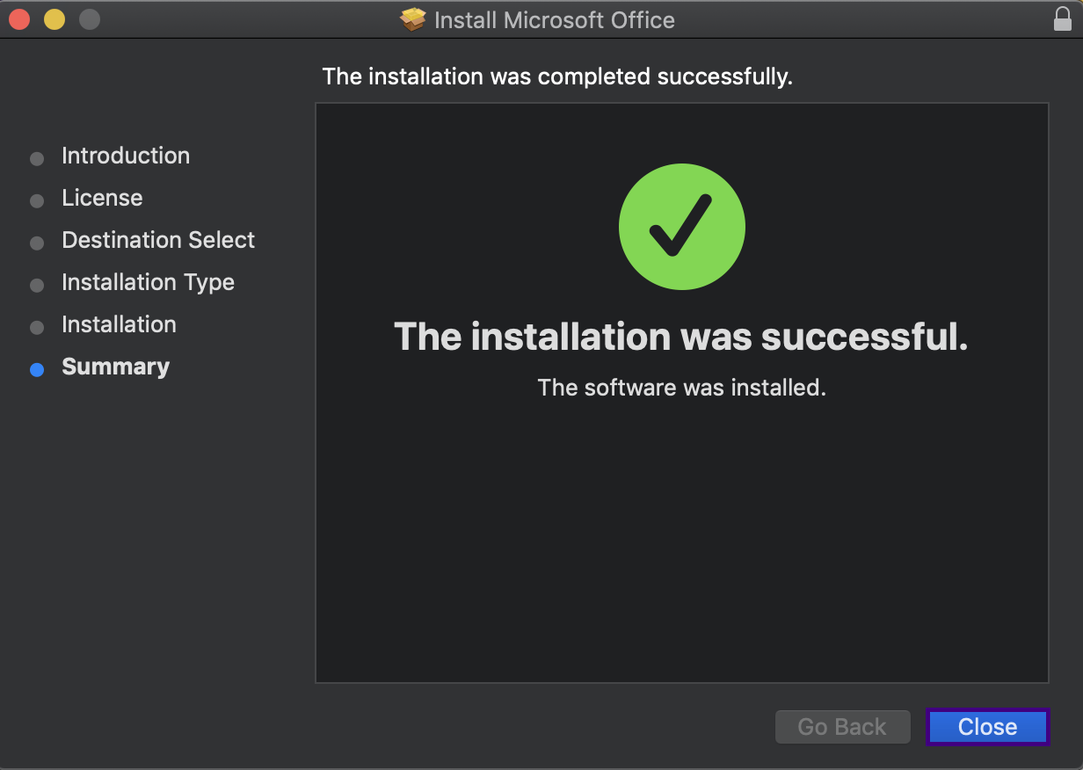Select the Introduction step in sidebar

coord(126,156)
